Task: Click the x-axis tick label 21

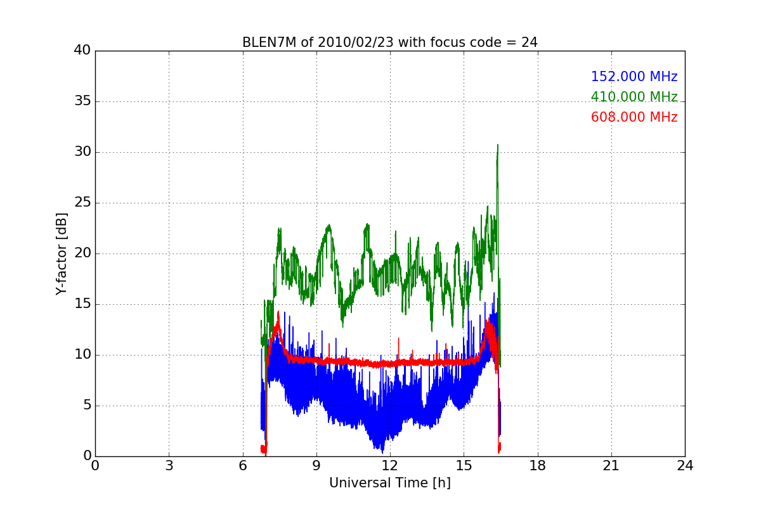Action: [x=611, y=466]
